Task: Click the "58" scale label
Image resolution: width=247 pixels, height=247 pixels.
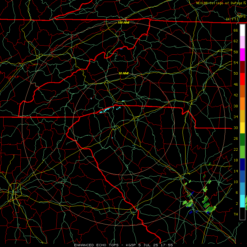Action: tap(236, 52)
